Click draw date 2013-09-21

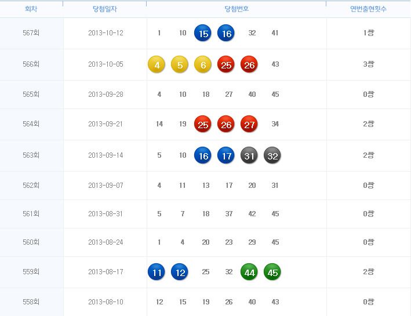click(x=106, y=124)
